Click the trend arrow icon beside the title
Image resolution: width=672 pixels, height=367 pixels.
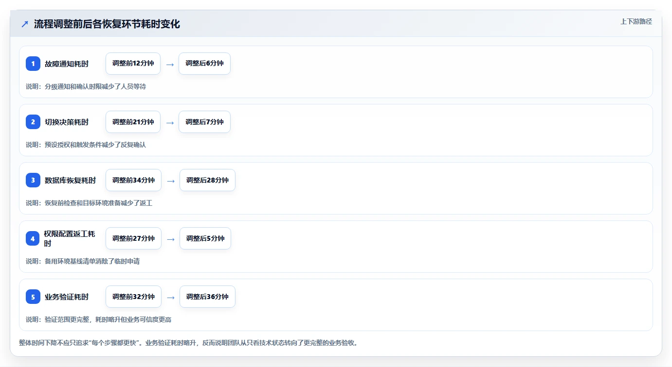(25, 24)
